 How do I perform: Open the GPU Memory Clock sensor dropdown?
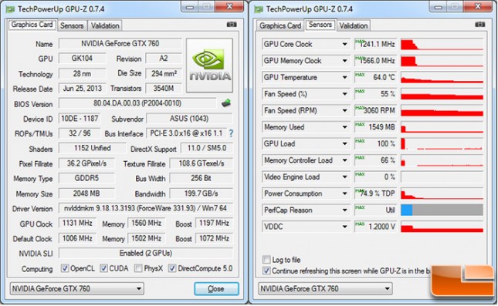344,61
